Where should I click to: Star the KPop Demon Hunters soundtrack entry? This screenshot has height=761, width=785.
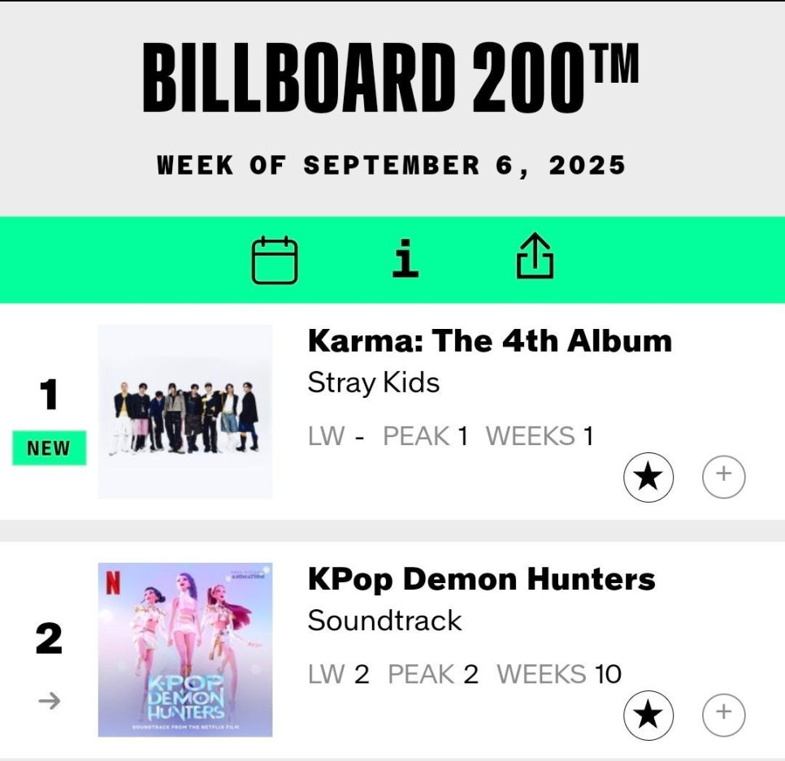(x=648, y=715)
